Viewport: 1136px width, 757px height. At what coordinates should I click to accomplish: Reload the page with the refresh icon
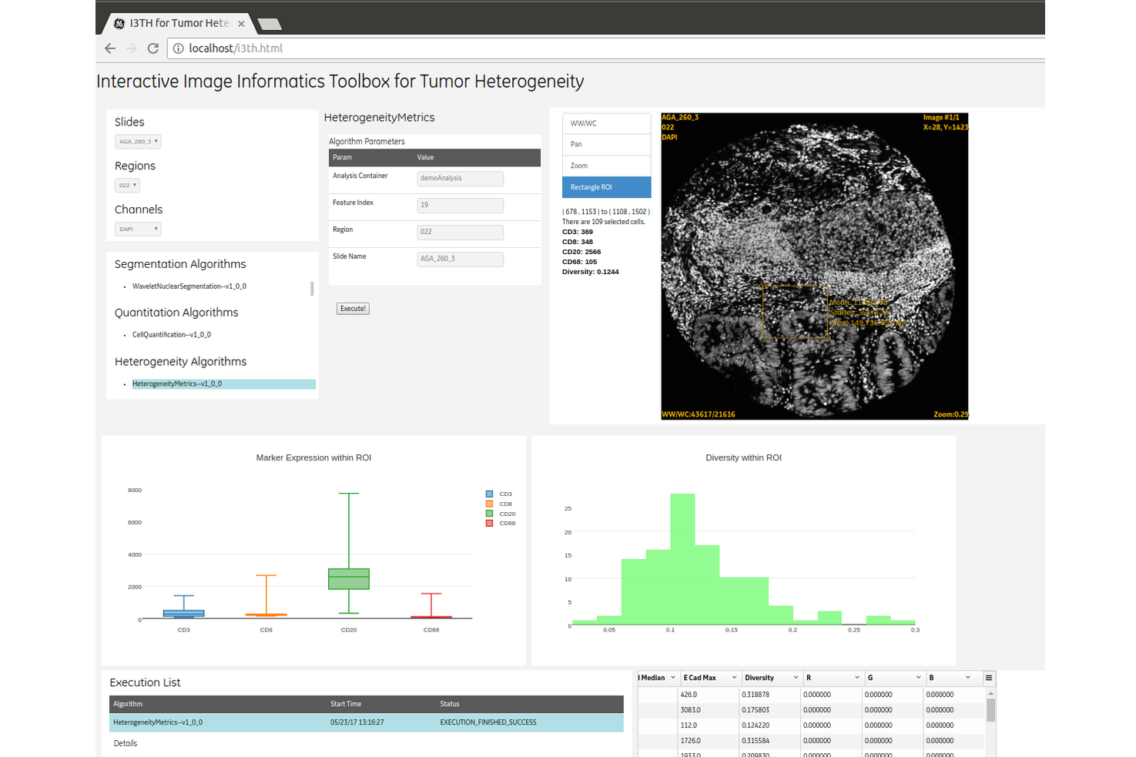(x=153, y=49)
